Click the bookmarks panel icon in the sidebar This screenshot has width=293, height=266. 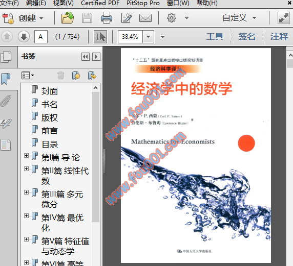click(x=6, y=79)
